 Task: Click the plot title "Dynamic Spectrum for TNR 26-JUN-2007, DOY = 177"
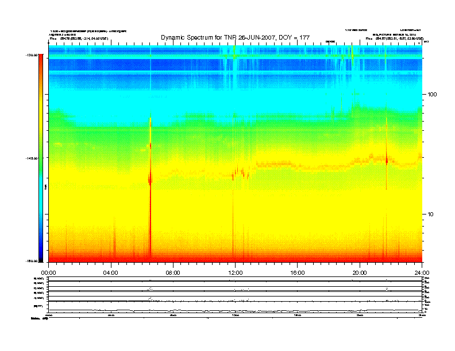(x=235, y=37)
